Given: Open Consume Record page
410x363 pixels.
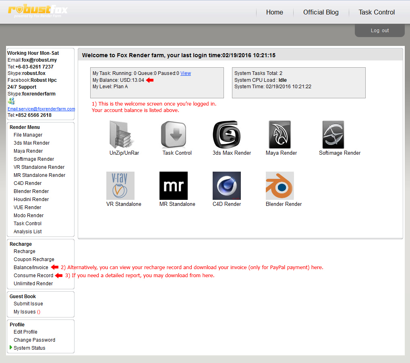Looking at the screenshot, I should point(33,276).
